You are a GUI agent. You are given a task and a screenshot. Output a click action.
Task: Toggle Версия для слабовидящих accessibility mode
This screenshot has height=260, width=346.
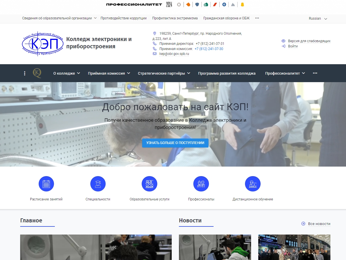[x=309, y=41]
